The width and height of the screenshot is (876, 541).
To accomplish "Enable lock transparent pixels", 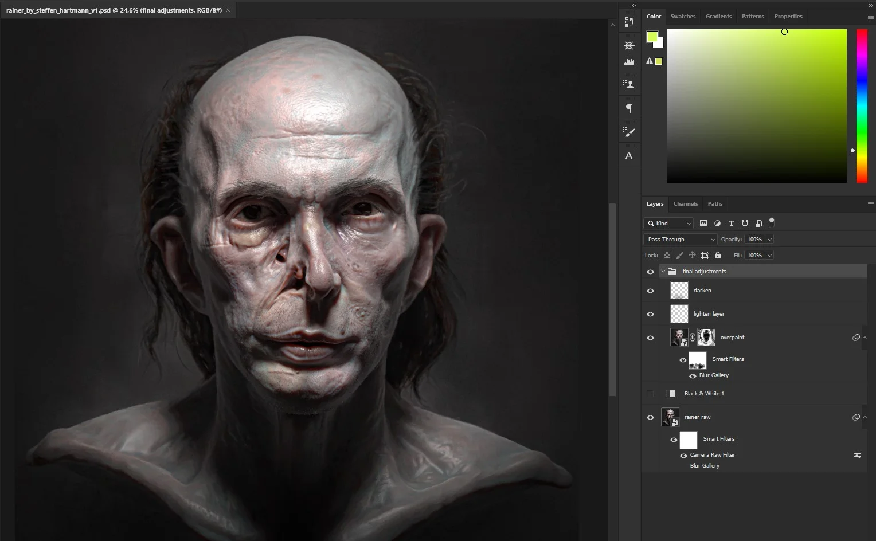I will pyautogui.click(x=667, y=255).
